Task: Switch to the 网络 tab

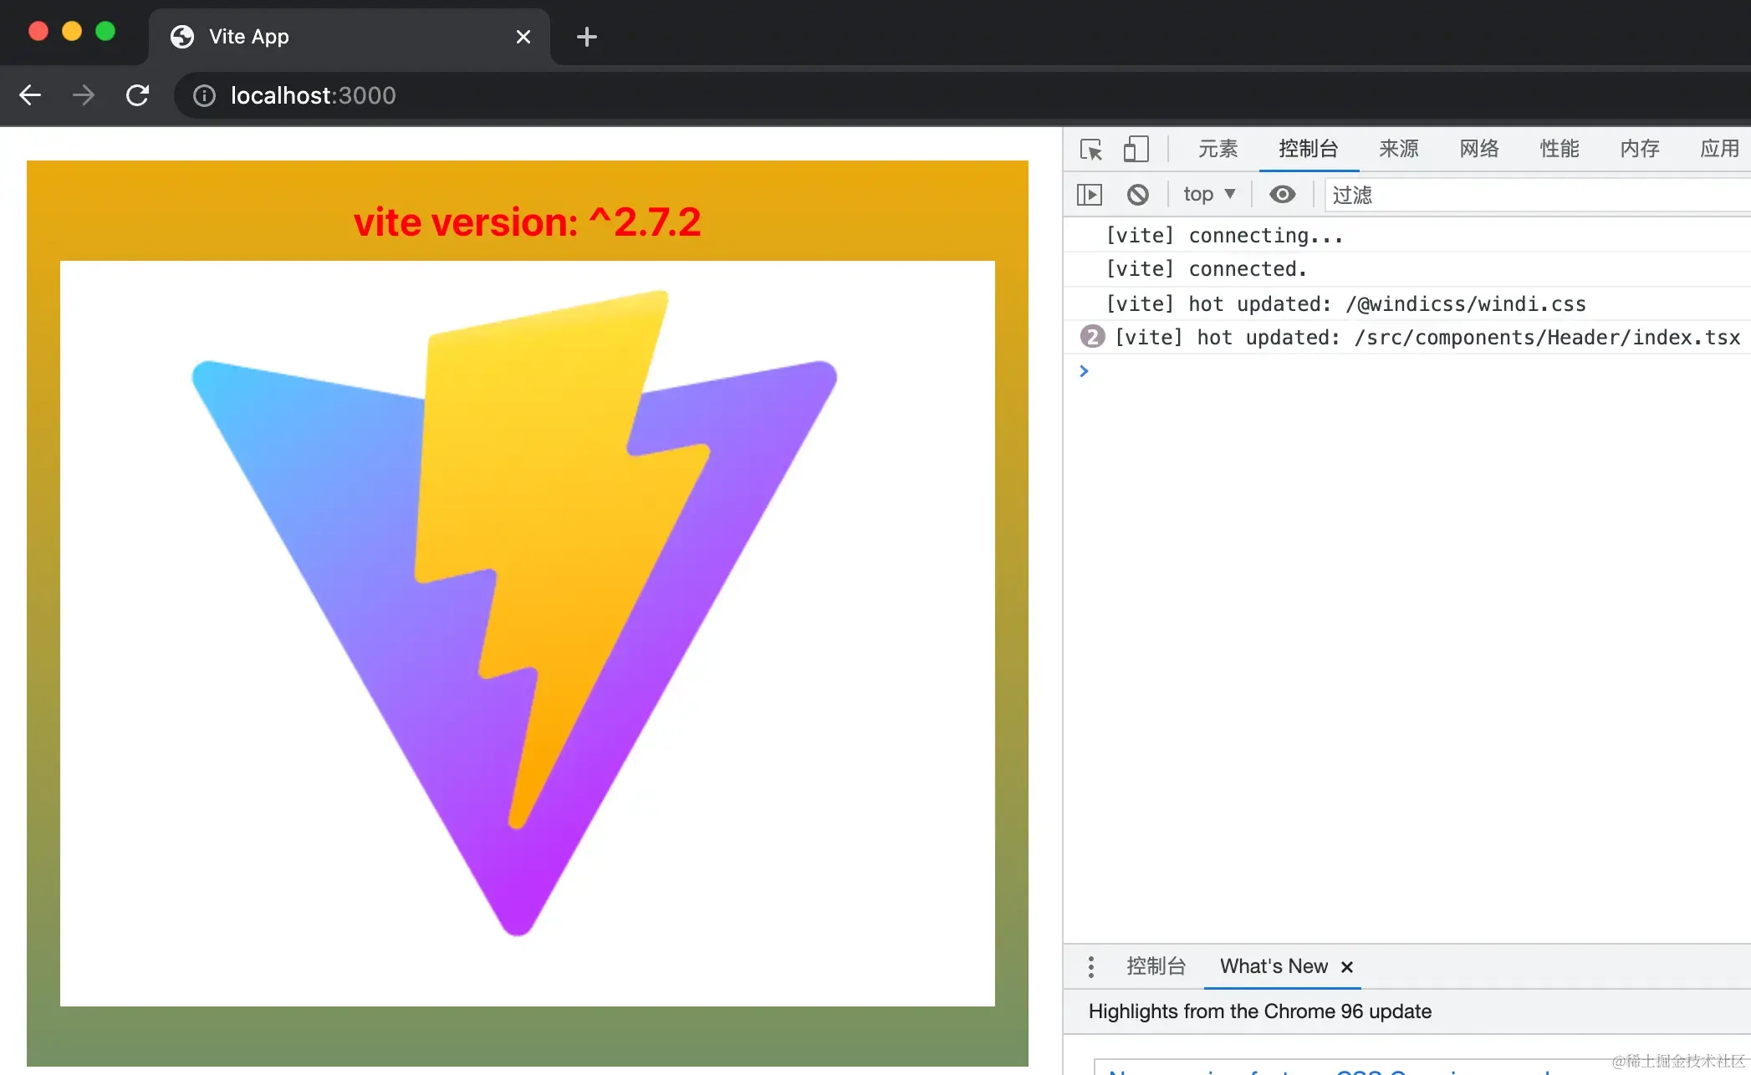Action: (x=1478, y=150)
